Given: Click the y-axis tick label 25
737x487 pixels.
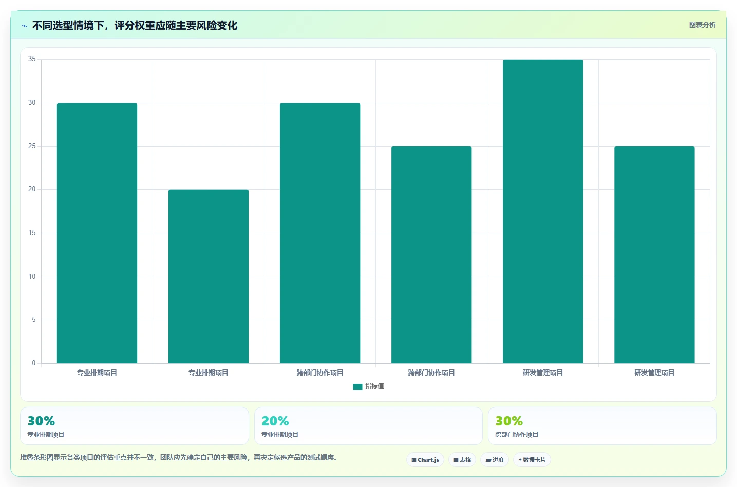Looking at the screenshot, I should [32, 146].
